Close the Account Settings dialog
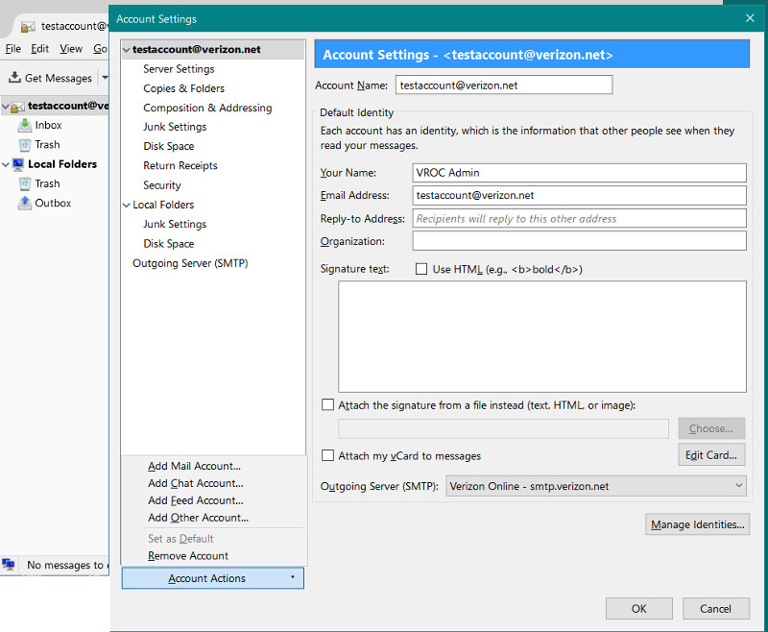The image size is (768, 632). 750,18
